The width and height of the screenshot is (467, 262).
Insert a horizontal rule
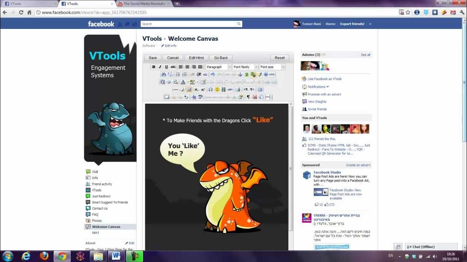coord(175,90)
